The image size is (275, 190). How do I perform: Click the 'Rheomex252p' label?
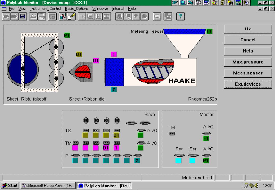202,99
